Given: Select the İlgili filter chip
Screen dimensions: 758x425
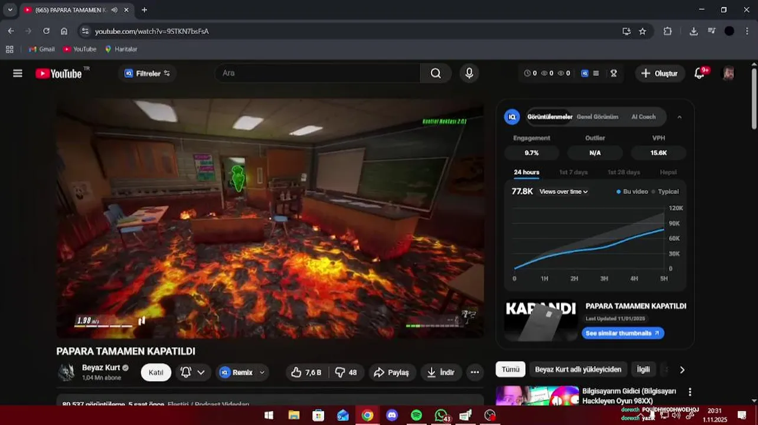Looking at the screenshot, I should coord(643,370).
